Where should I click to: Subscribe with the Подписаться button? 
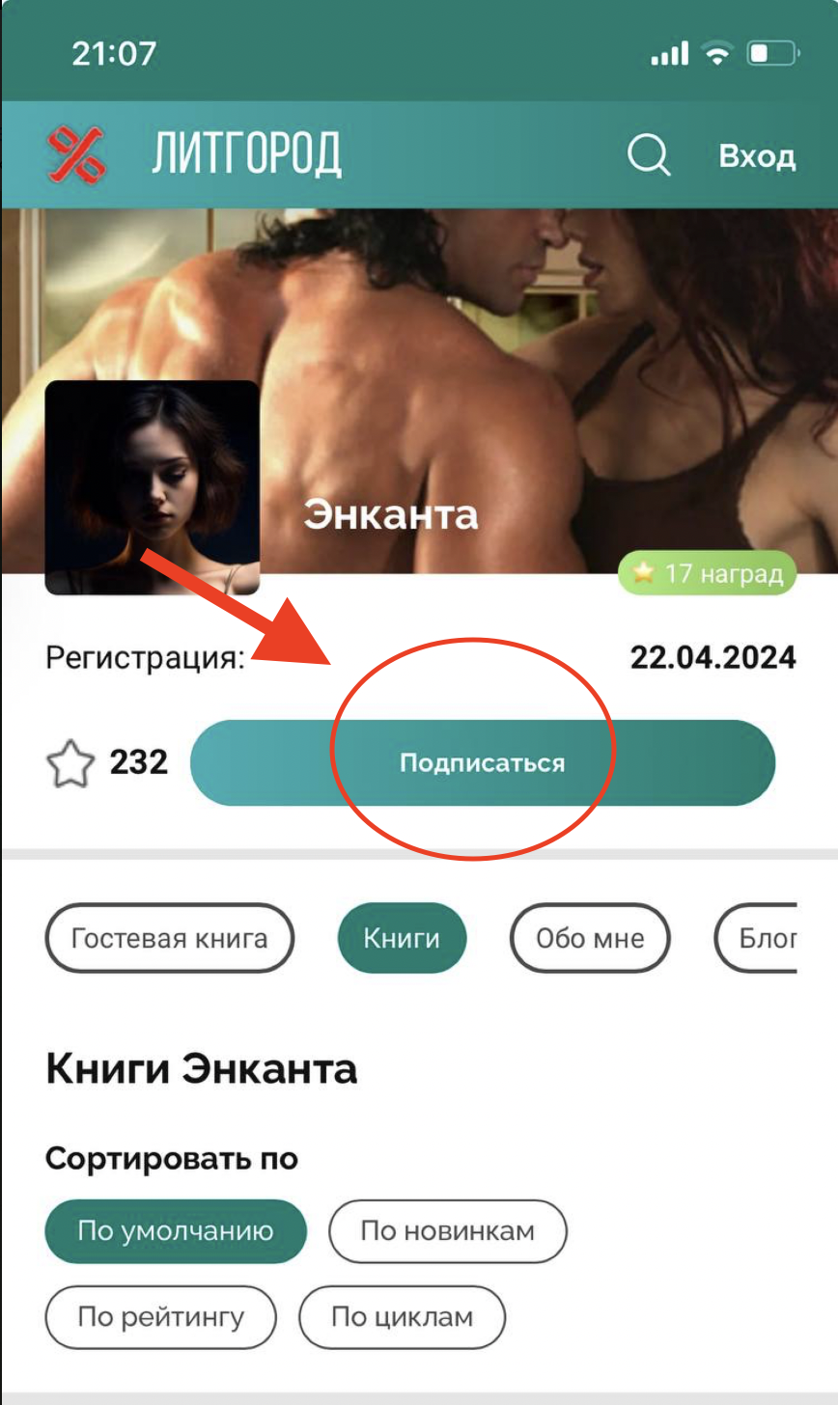(483, 763)
